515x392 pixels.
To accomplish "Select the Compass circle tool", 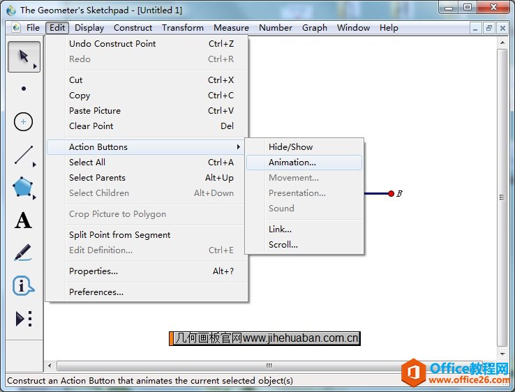I will 23,122.
